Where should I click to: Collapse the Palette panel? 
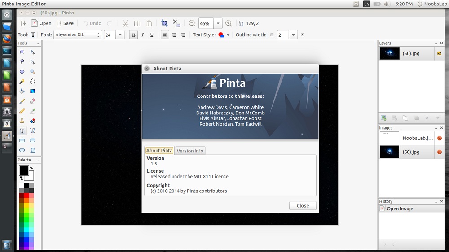point(38,160)
